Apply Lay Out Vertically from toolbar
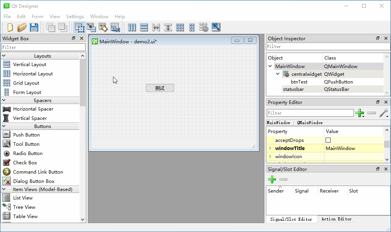The height and width of the screenshot is (232, 391). pyautogui.click(x=144, y=27)
